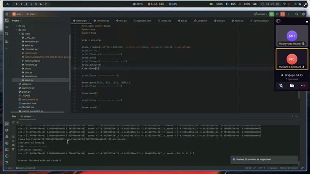Open Run tool window from left stripe

tap(7, 124)
